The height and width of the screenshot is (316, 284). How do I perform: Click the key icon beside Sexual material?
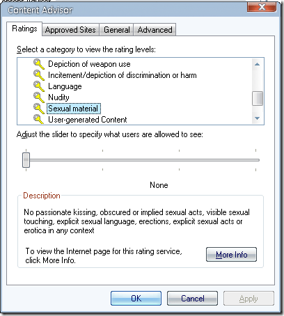39,109
